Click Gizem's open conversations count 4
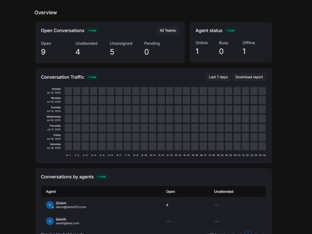 (x=167, y=205)
